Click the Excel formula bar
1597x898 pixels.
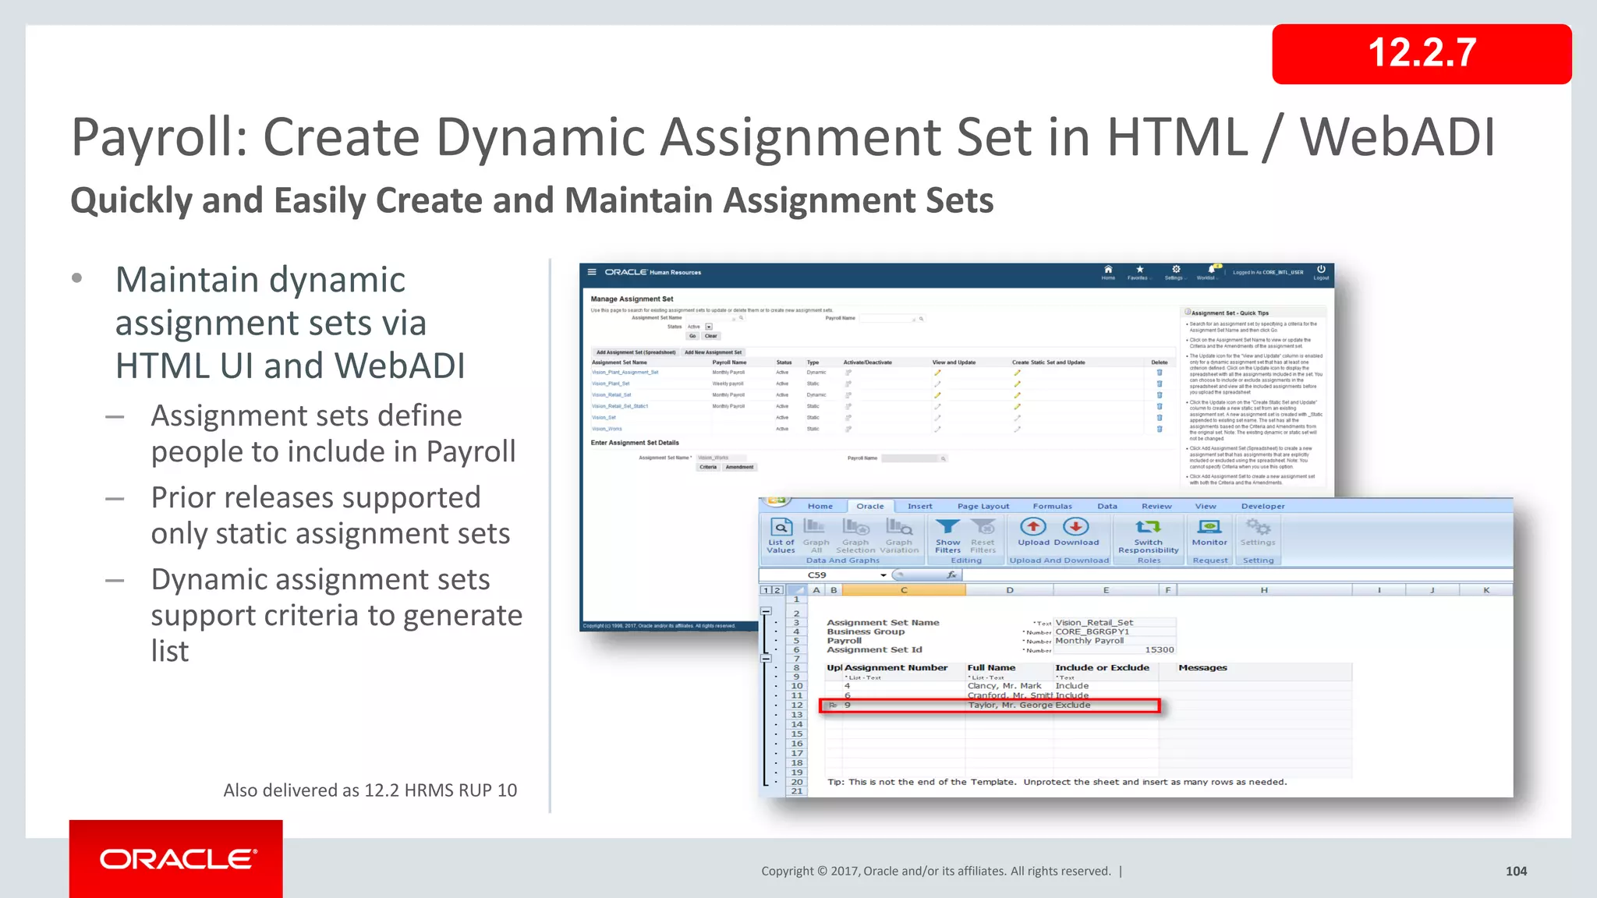tap(1237, 575)
